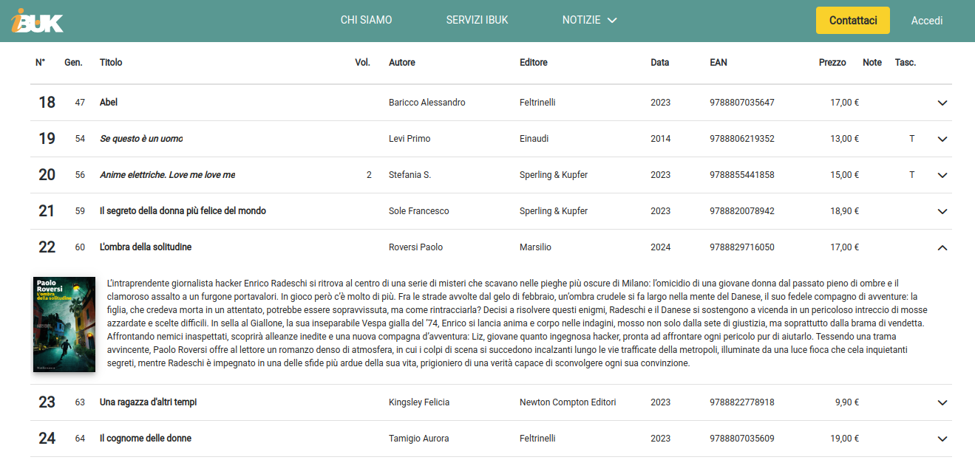Click author Roversi Paolo

[x=415, y=247]
